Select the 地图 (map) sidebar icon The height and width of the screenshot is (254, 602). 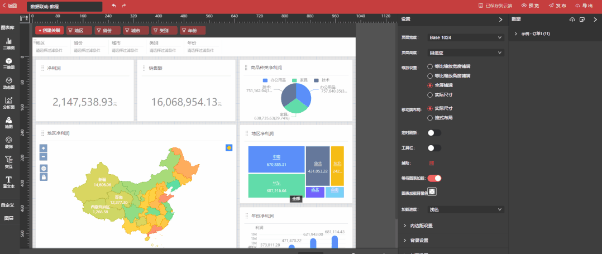[x=9, y=122]
